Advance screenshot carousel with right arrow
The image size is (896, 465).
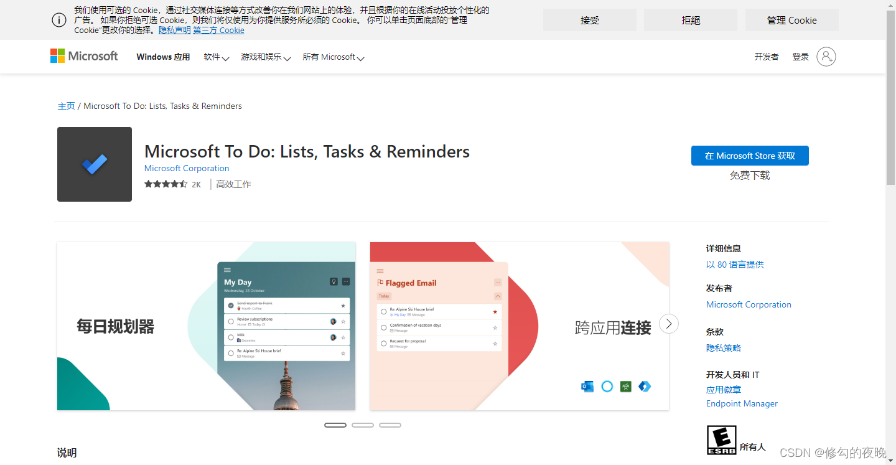669,324
